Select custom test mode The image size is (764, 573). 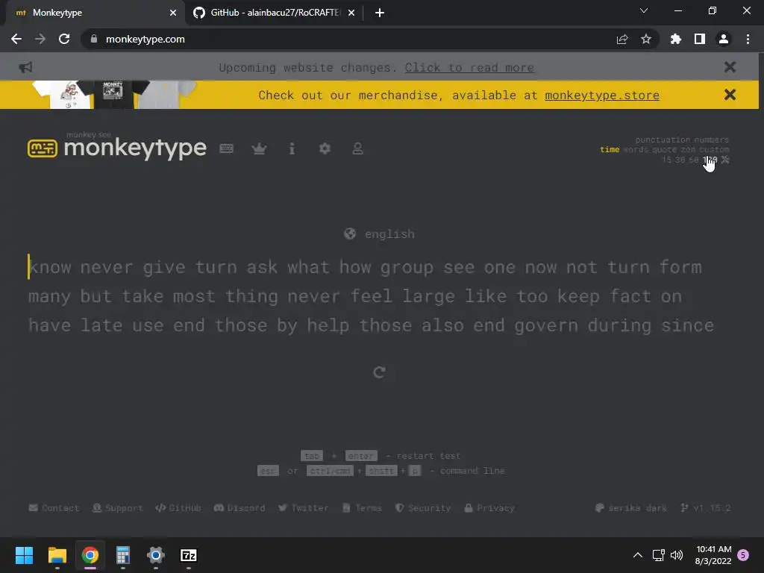coord(714,149)
